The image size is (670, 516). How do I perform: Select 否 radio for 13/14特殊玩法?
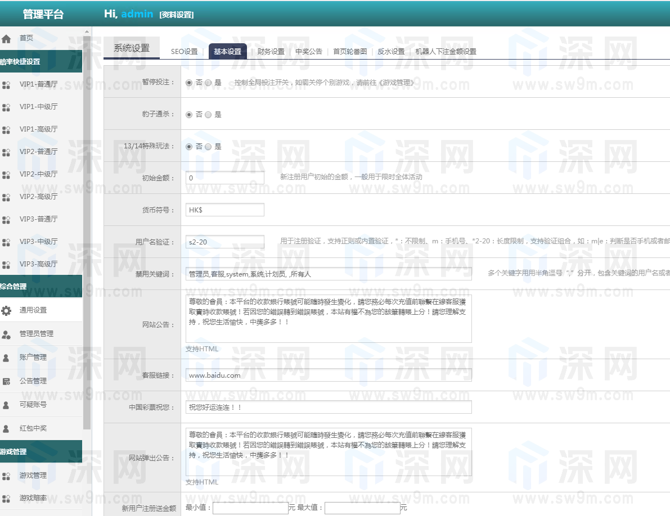click(189, 147)
